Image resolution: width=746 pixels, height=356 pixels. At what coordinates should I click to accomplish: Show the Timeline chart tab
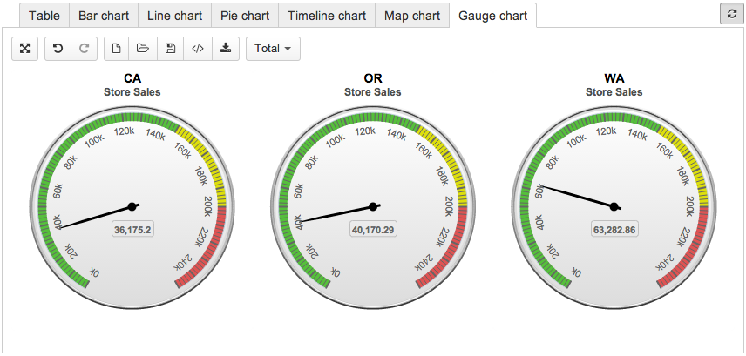(x=326, y=16)
